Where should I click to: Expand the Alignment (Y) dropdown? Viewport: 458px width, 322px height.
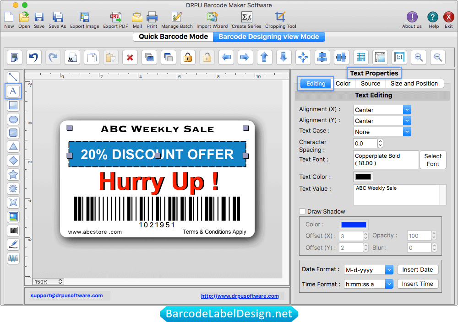coord(407,121)
